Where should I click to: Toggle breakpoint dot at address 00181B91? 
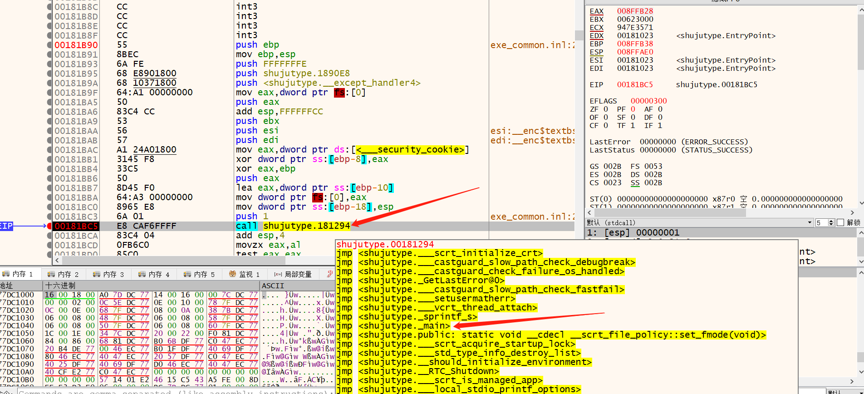tap(49, 54)
